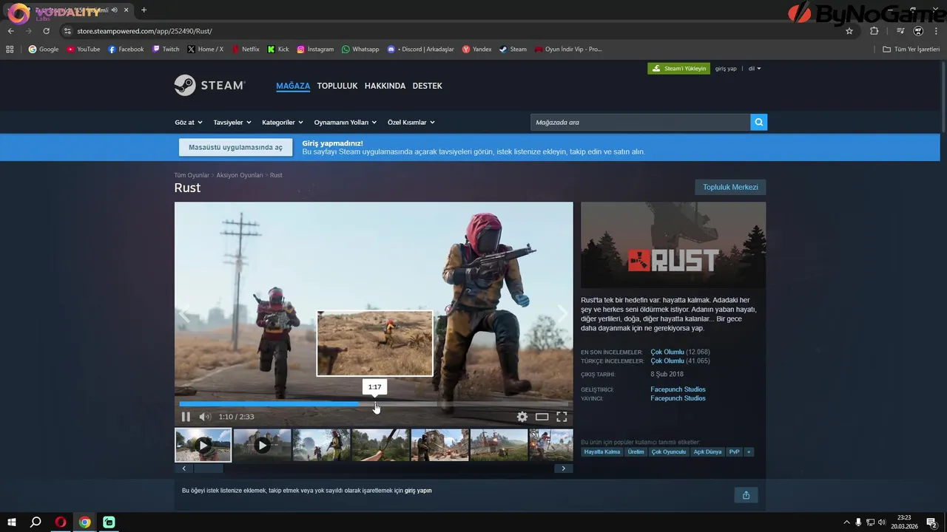This screenshot has width=947, height=532.
Task: Play the second trailer thumbnail
Action: [x=262, y=445]
